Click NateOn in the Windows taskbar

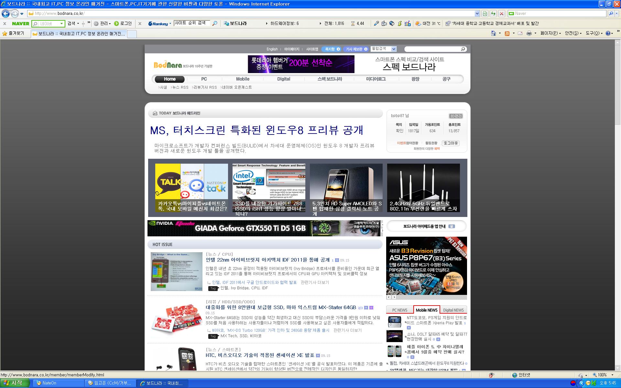[x=58, y=383]
